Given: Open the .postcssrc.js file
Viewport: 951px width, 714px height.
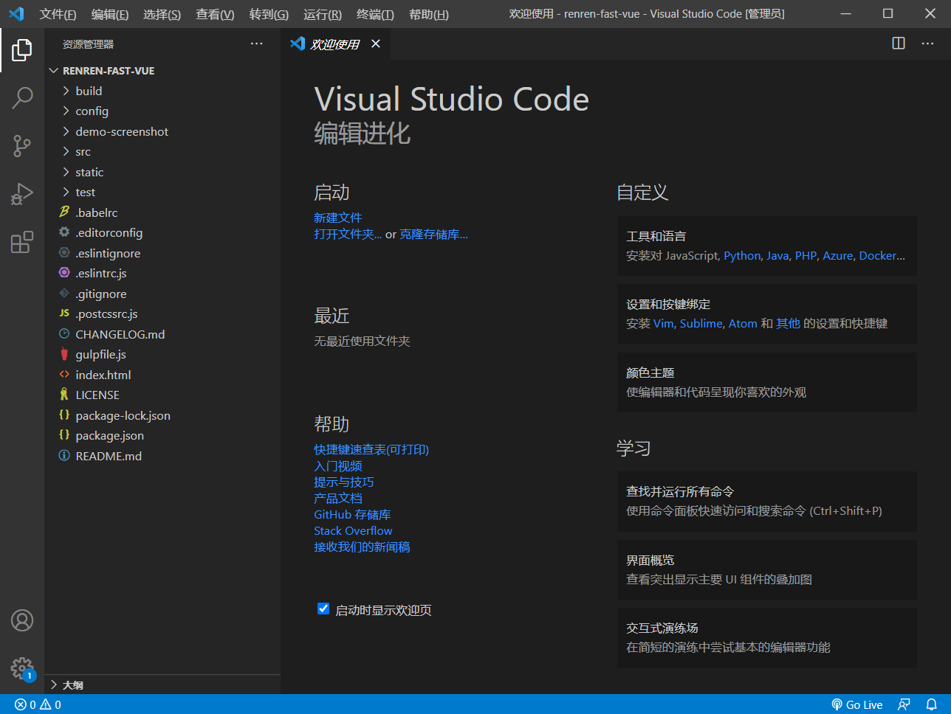Looking at the screenshot, I should point(162,313).
